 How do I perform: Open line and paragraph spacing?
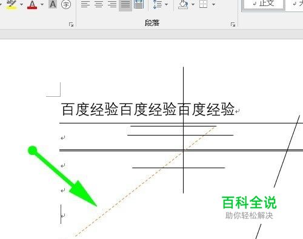coord(157,4)
